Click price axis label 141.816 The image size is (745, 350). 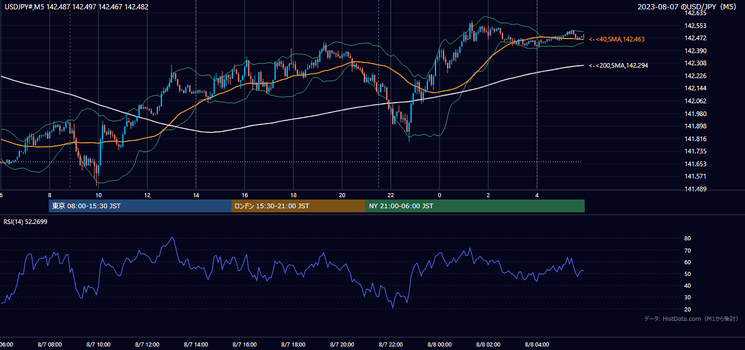point(694,139)
